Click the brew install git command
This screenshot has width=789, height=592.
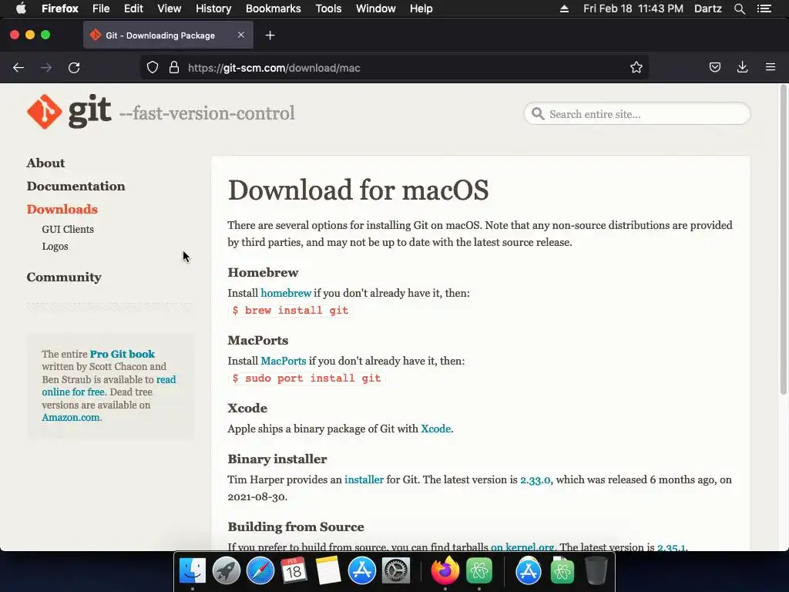[x=290, y=311]
